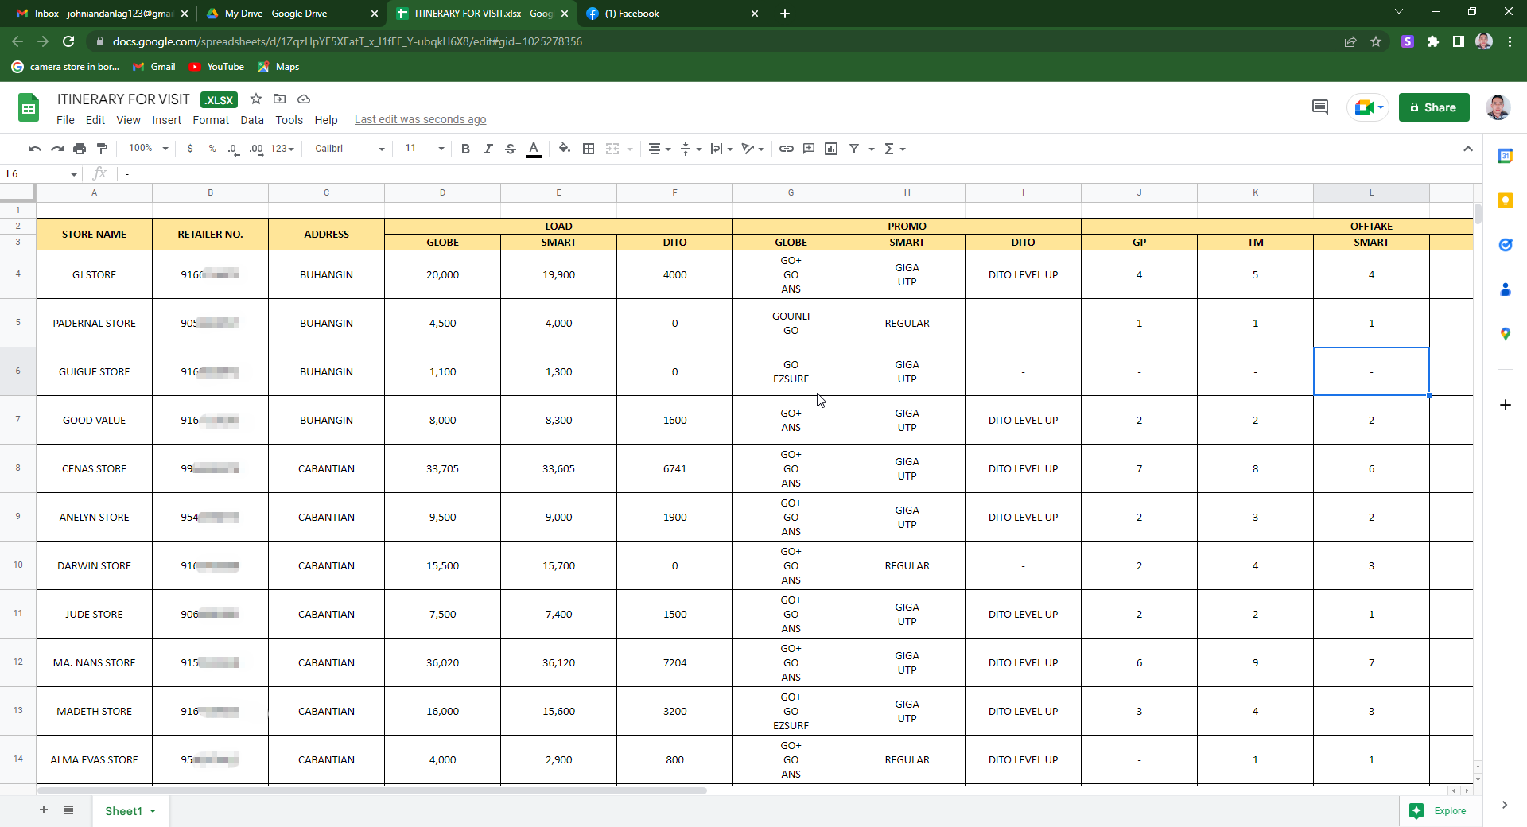Click the green Share button
The image size is (1527, 827).
[1433, 107]
